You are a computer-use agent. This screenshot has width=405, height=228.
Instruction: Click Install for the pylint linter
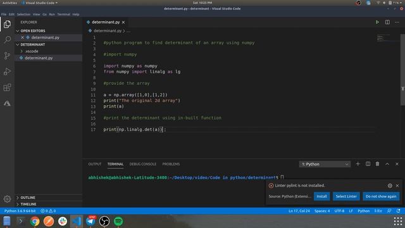(321, 196)
